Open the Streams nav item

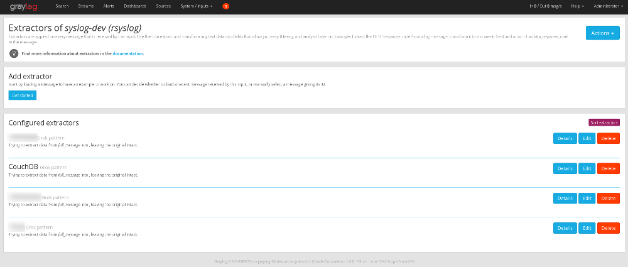pos(85,6)
